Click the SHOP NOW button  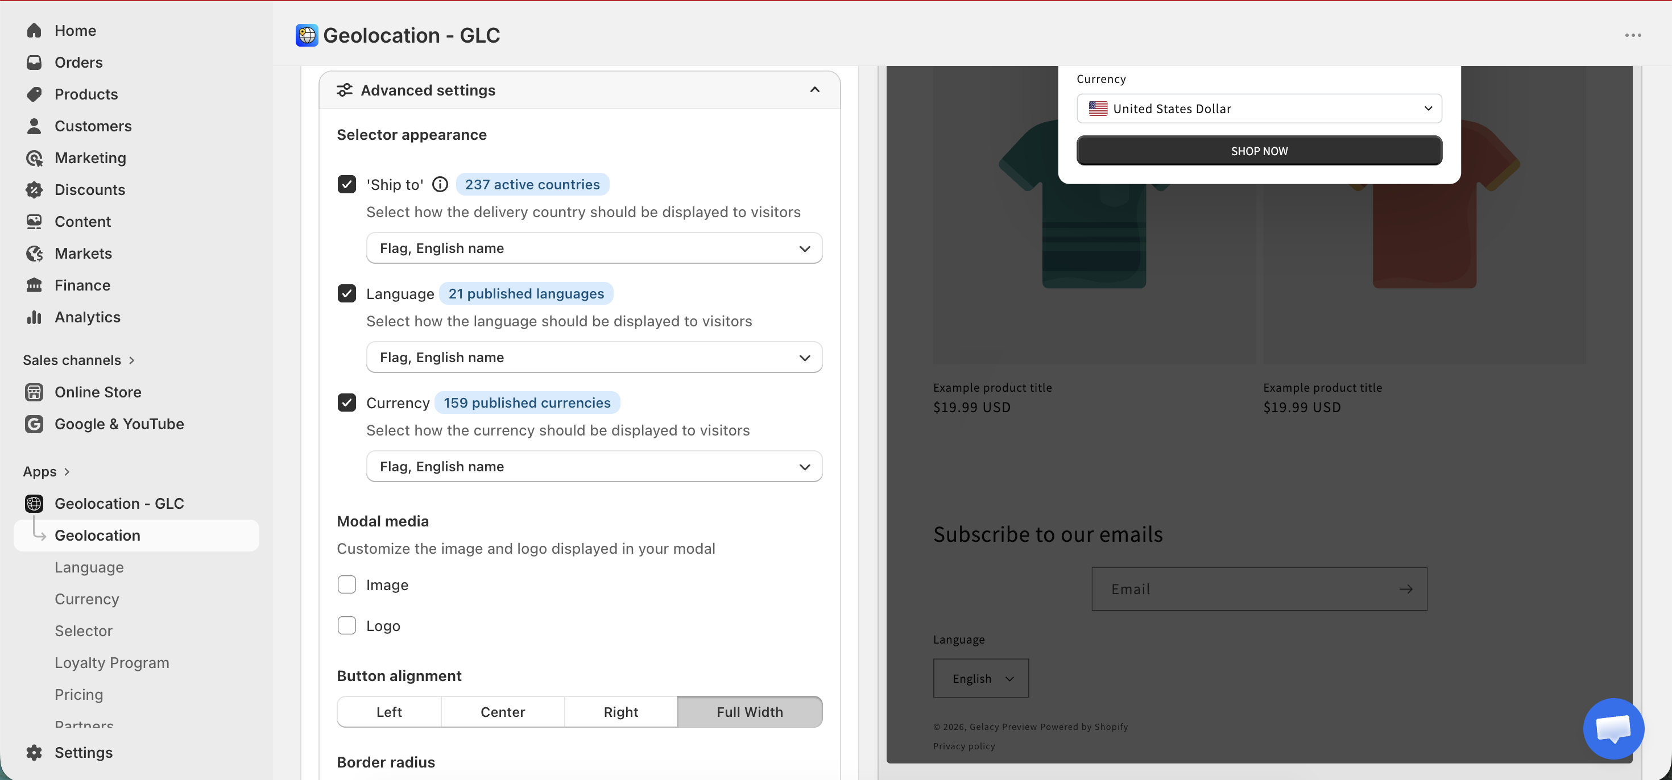[1259, 151]
